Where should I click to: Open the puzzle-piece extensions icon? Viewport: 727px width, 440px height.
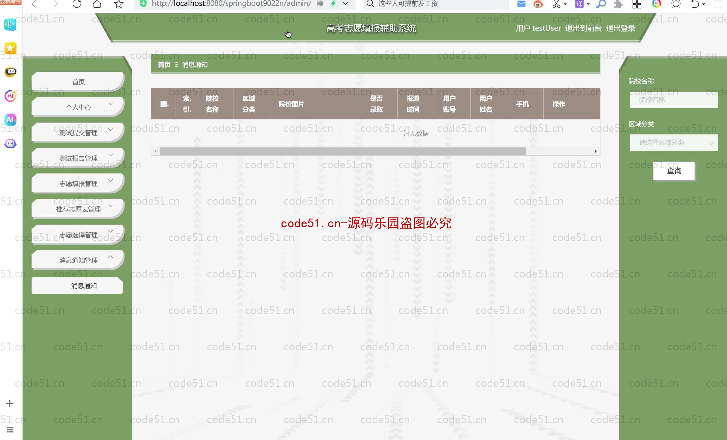point(618,4)
